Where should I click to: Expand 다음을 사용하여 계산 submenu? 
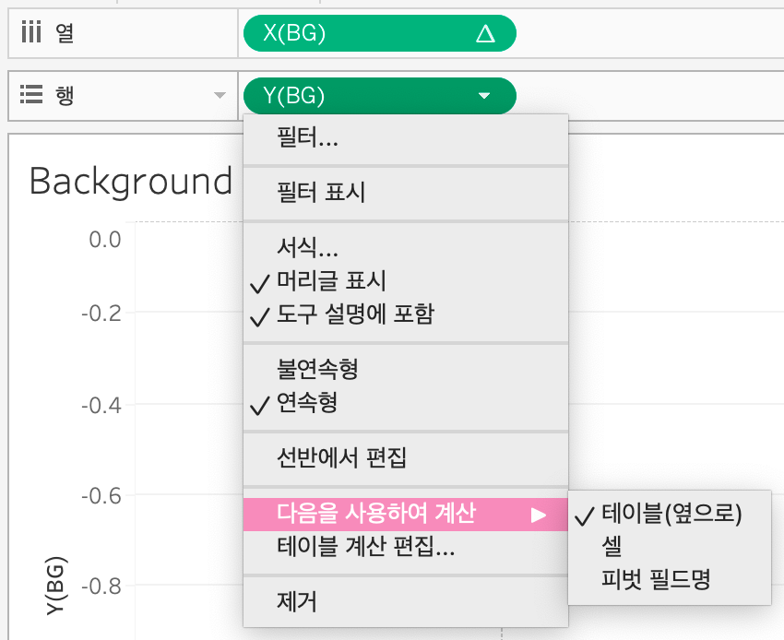(406, 514)
